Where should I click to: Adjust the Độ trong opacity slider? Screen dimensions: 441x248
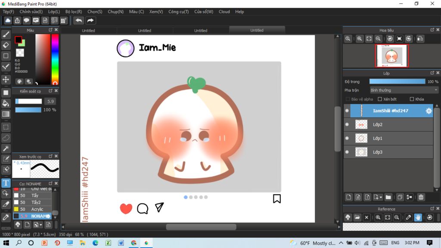[x=397, y=81]
